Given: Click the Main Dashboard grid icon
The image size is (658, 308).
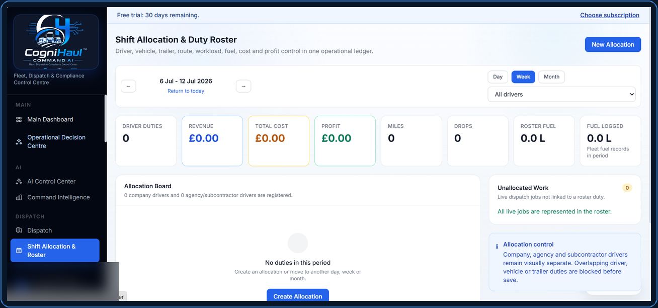Looking at the screenshot, I should [19, 120].
